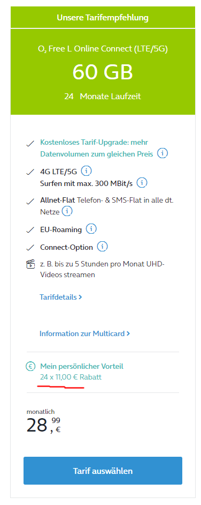Click the 60 GB data volume text
Image resolution: width=201 pixels, height=505 pixels.
coord(103,72)
